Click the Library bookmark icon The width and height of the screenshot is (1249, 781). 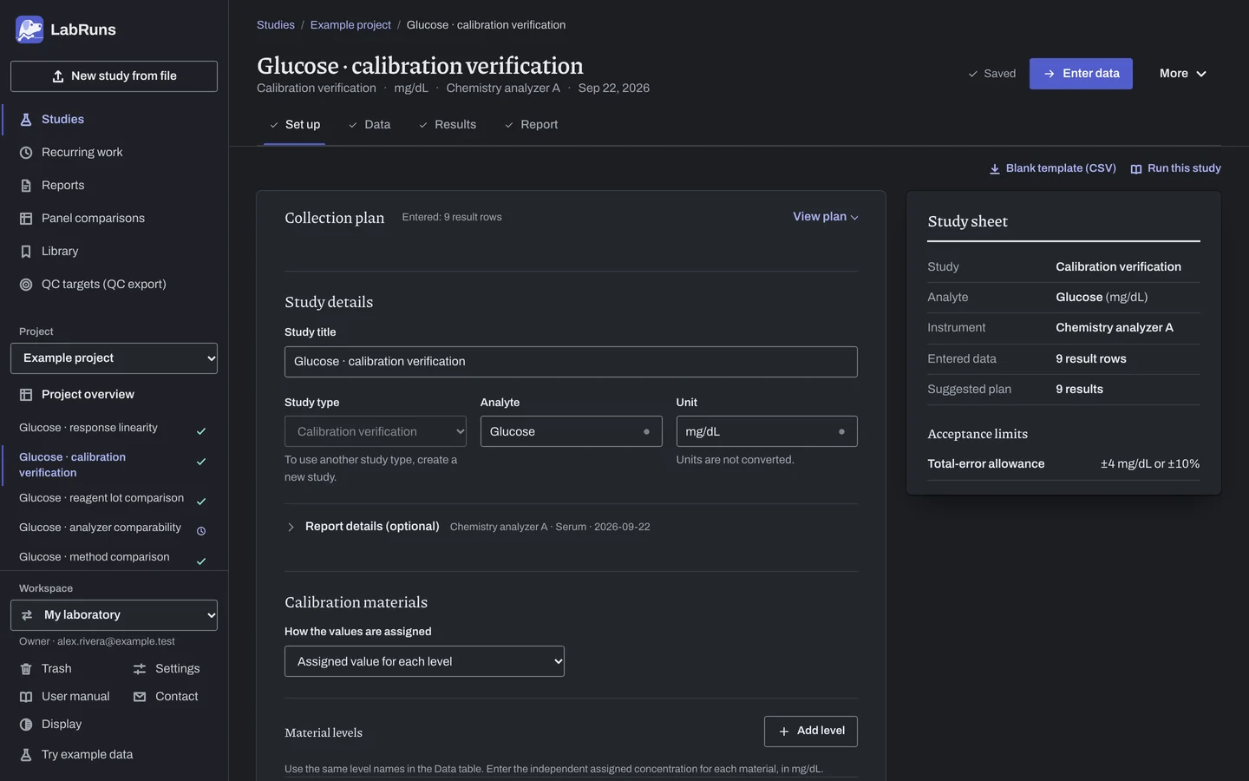tap(26, 252)
